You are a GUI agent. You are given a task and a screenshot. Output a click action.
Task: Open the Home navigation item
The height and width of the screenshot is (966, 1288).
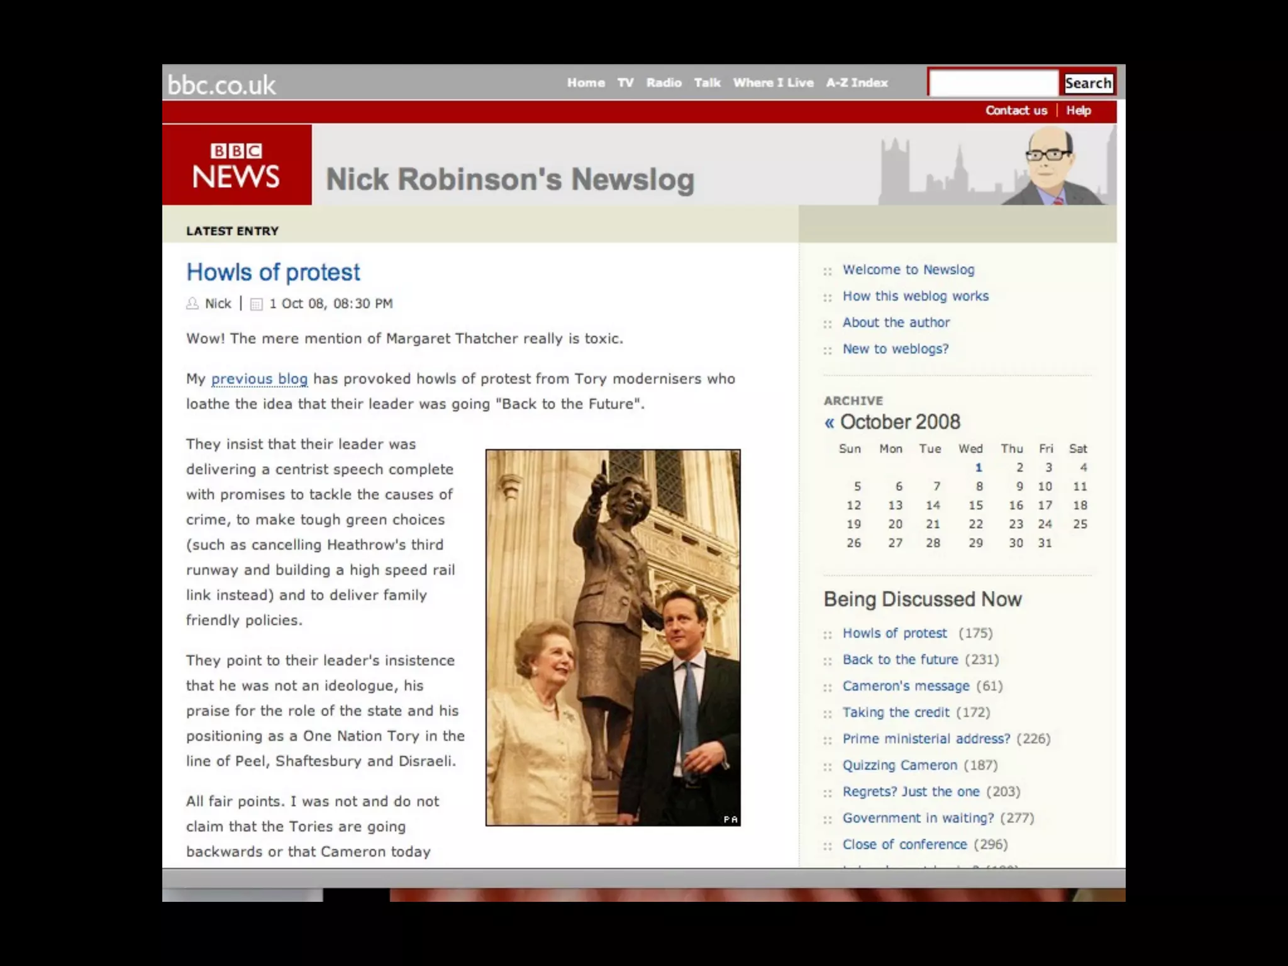click(x=586, y=82)
